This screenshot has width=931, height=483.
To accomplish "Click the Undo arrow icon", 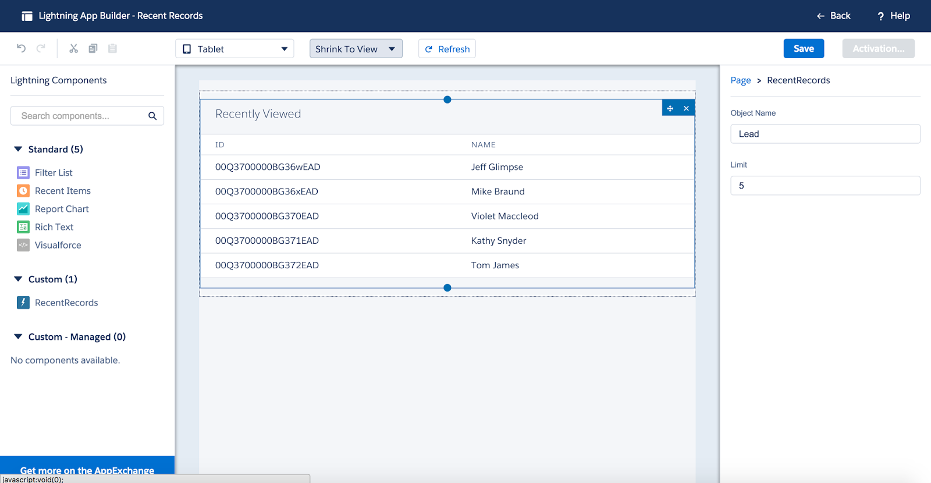I will 22,48.
